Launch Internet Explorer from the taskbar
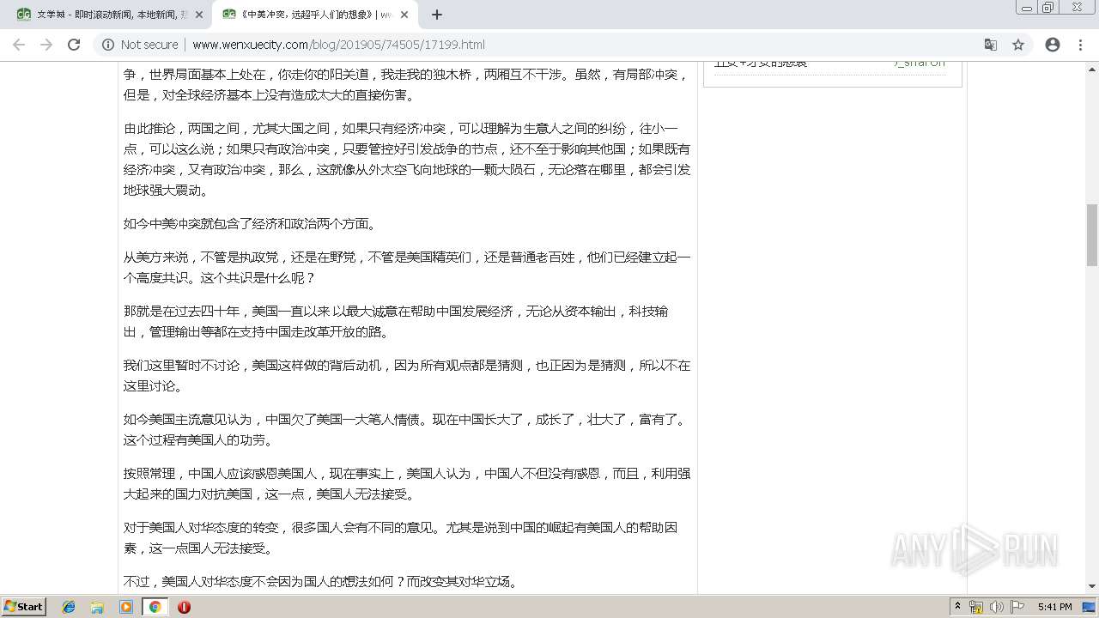The width and height of the screenshot is (1099, 618). 69,607
